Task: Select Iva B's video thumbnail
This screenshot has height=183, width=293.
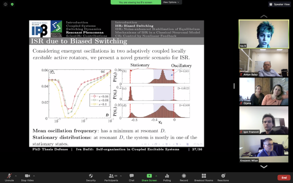Action: [264, 34]
